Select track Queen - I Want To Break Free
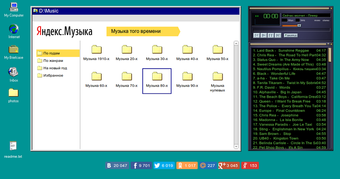Image resolution: width=340 pixels, height=179 pixels. (x=289, y=101)
